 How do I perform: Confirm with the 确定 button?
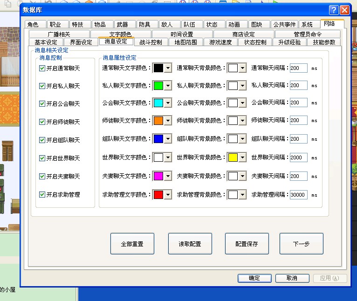coord(254,278)
